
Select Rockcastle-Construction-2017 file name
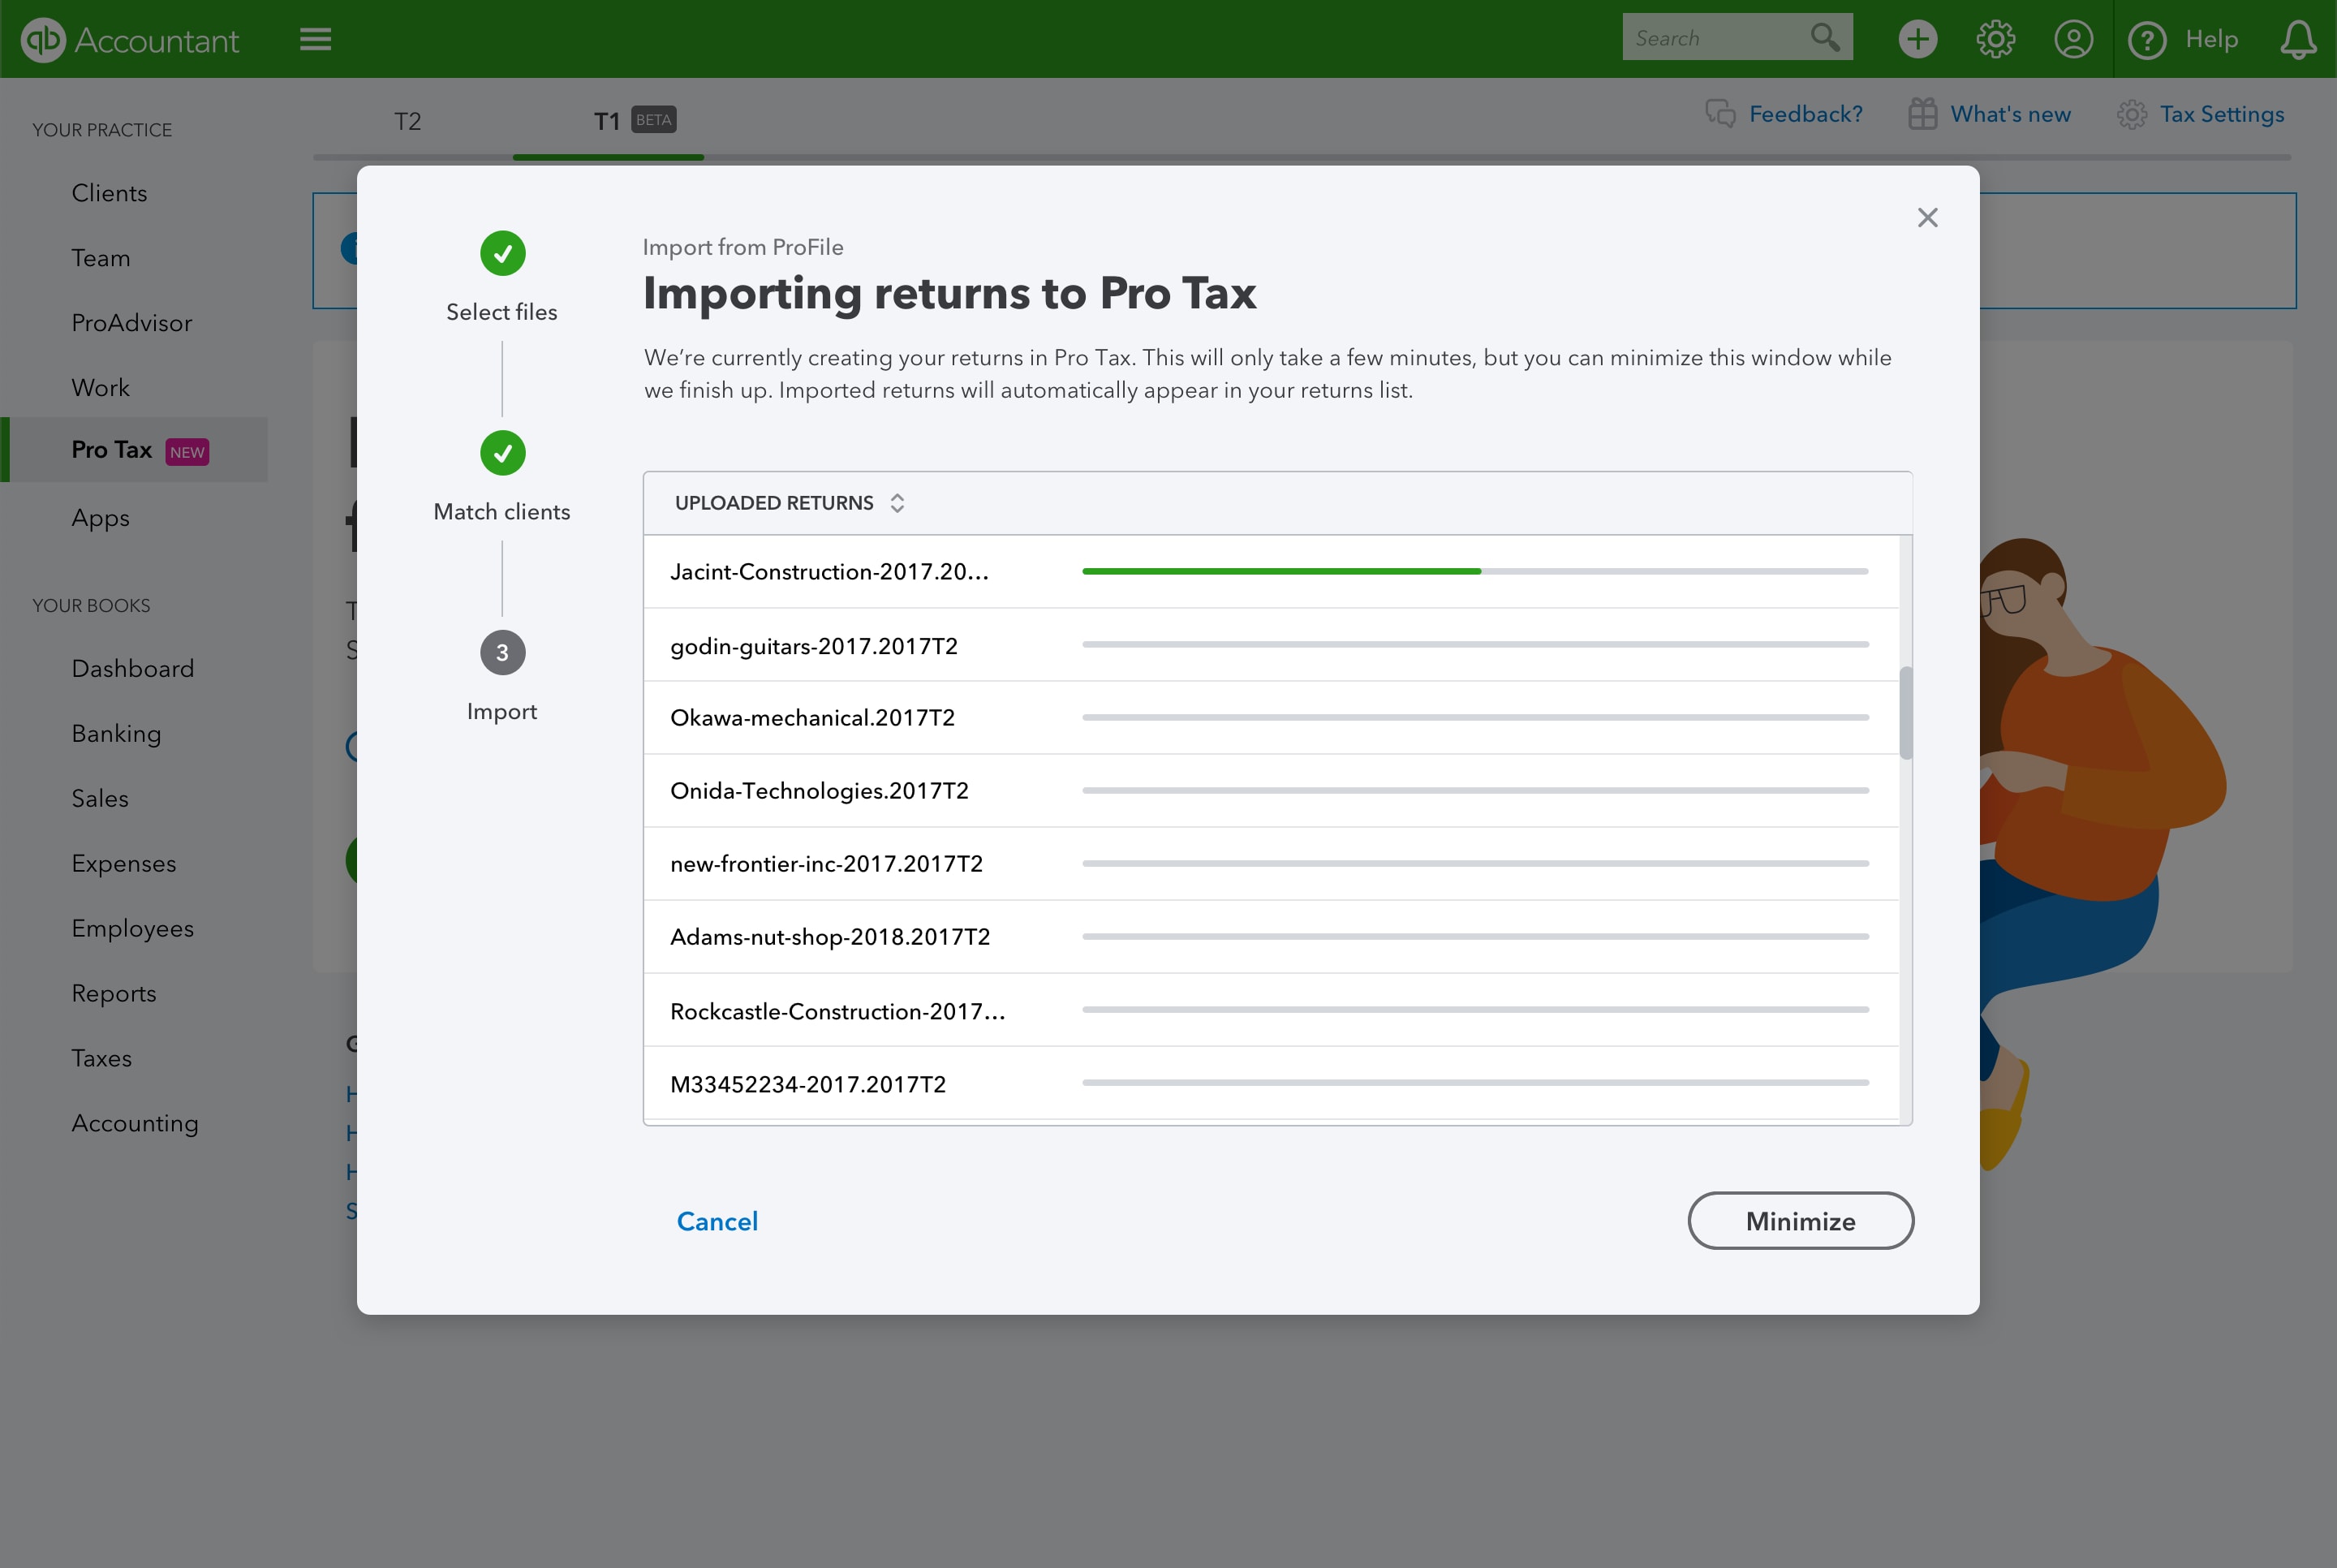[x=837, y=1012]
